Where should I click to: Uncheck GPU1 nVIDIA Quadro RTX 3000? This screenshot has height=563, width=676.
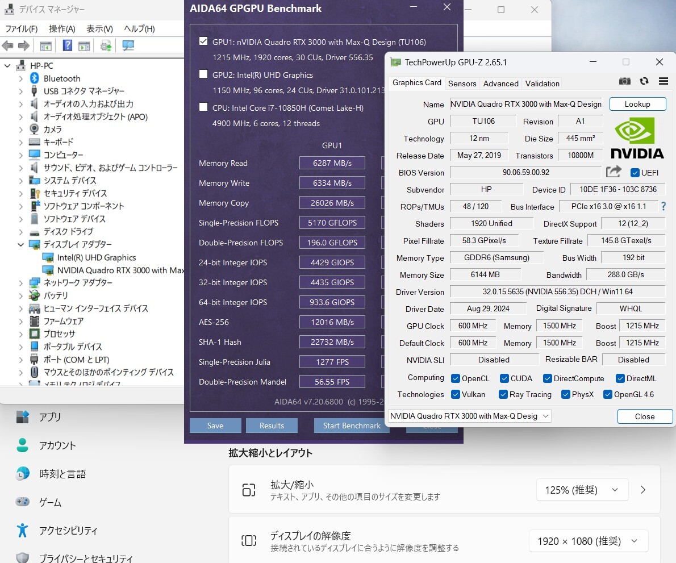coord(203,40)
